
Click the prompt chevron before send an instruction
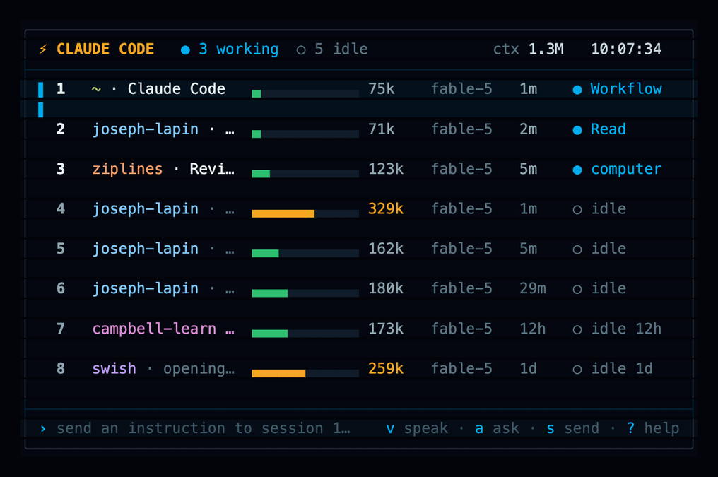(42, 428)
